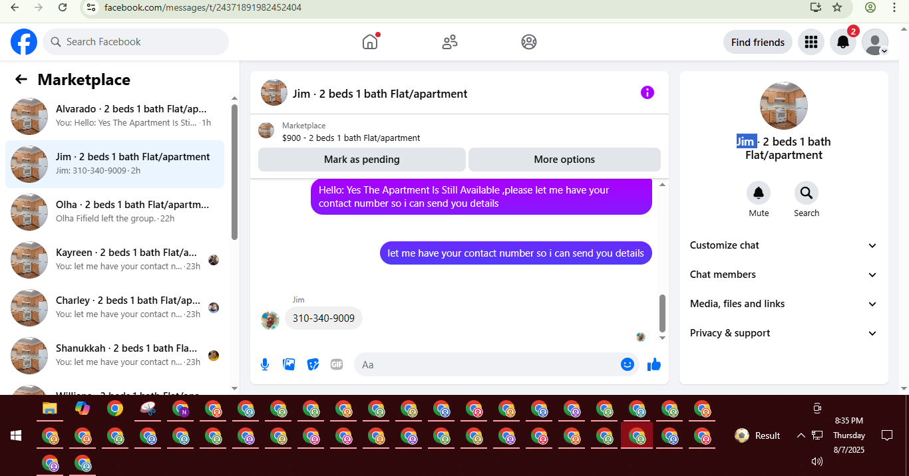Expand Customize chat section
The width and height of the screenshot is (909, 476).
(784, 245)
